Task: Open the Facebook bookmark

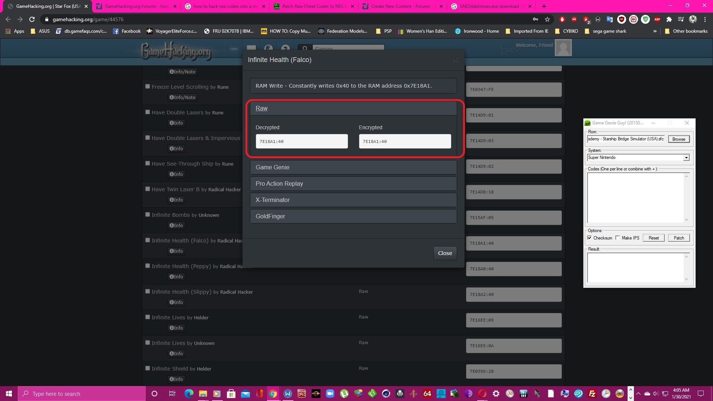Action: pos(127,31)
